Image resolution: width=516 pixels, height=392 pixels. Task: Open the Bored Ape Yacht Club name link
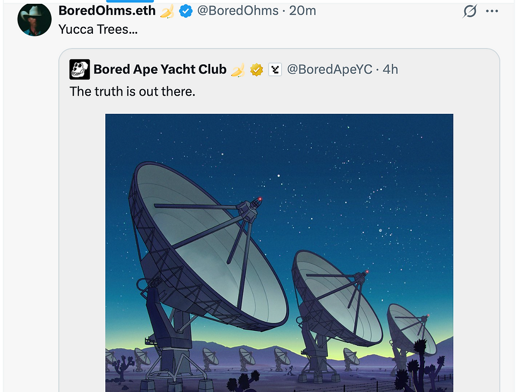[160, 69]
